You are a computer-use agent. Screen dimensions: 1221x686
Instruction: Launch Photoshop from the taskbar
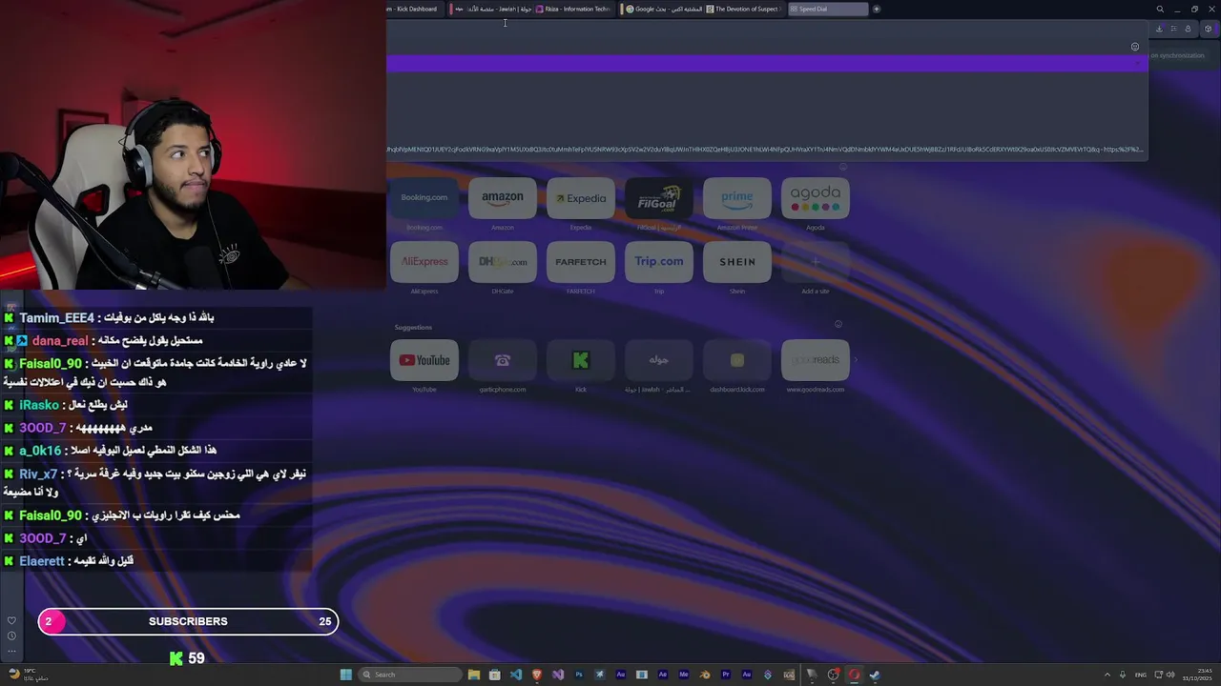click(579, 675)
